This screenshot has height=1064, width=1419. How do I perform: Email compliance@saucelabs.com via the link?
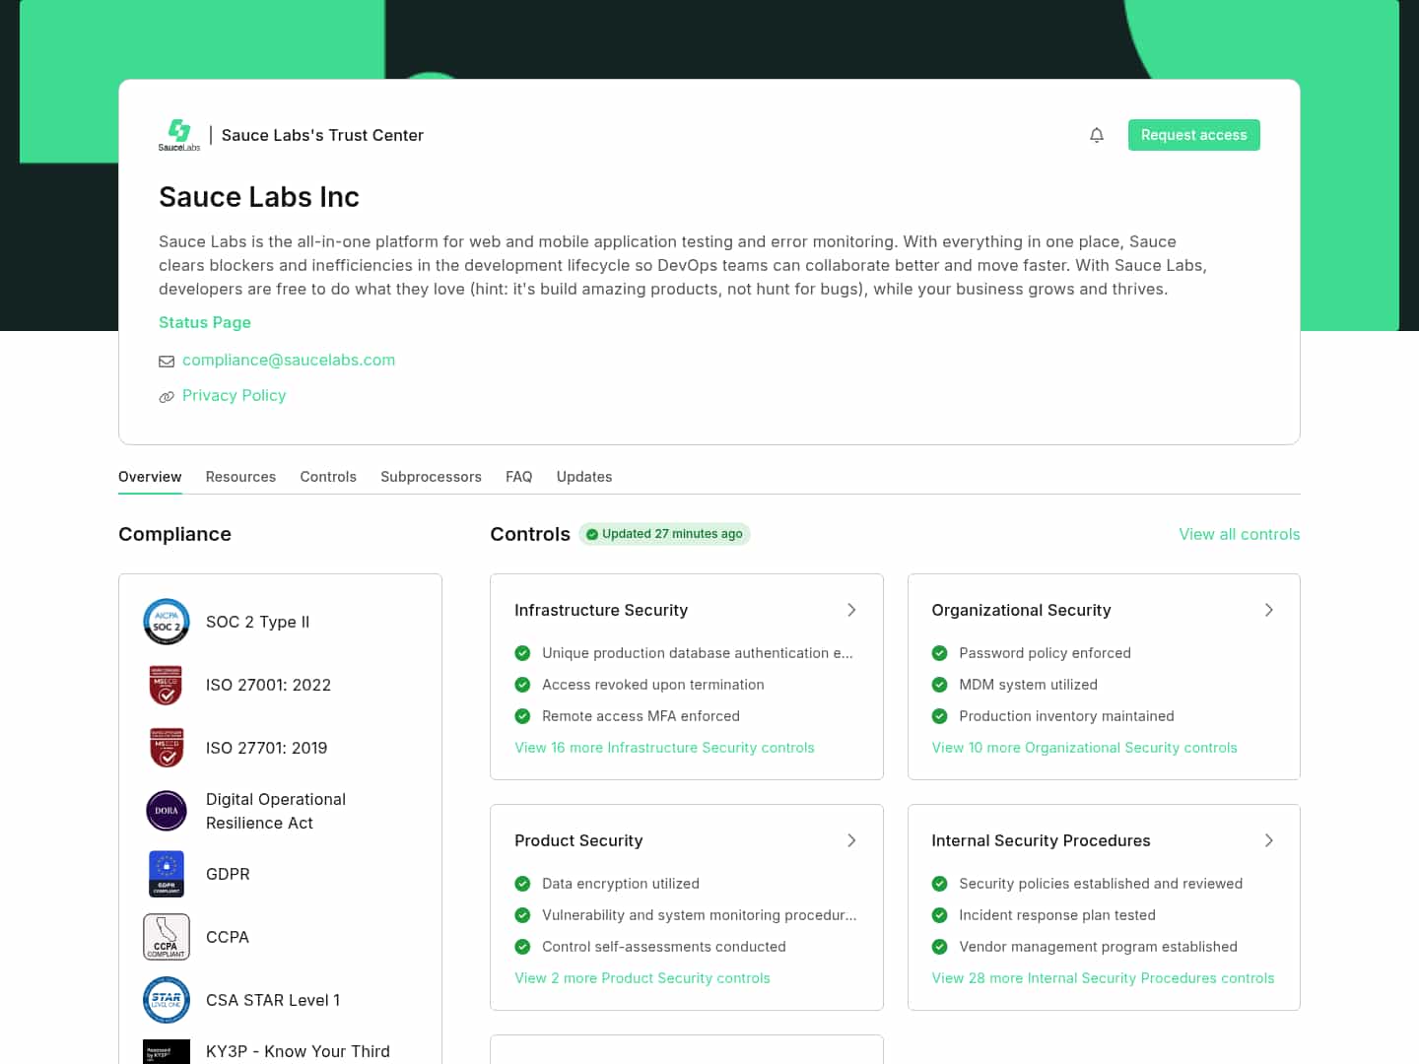click(289, 361)
